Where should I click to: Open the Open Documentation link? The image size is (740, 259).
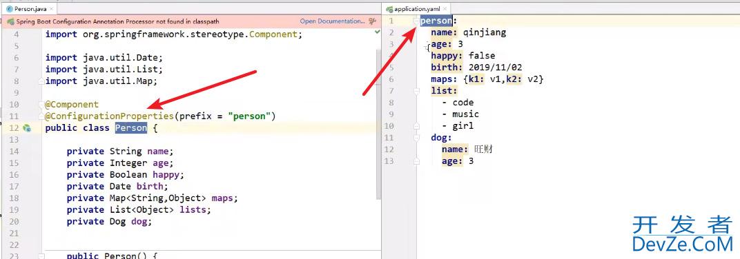pyautogui.click(x=332, y=21)
